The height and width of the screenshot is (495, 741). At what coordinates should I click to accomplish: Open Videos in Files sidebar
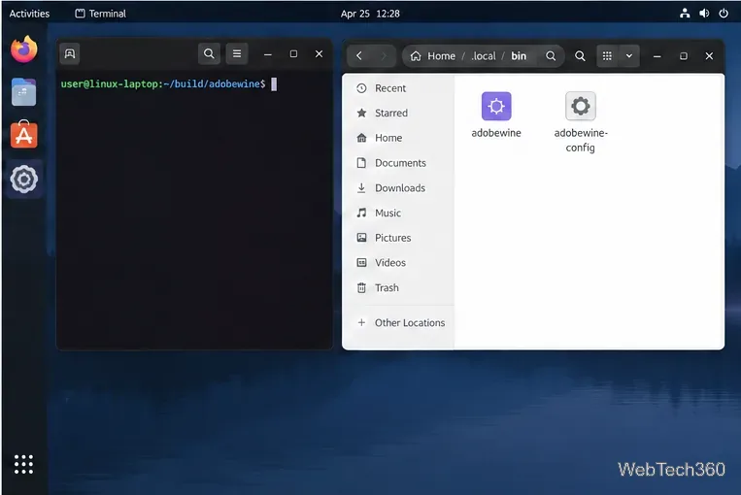click(398, 263)
